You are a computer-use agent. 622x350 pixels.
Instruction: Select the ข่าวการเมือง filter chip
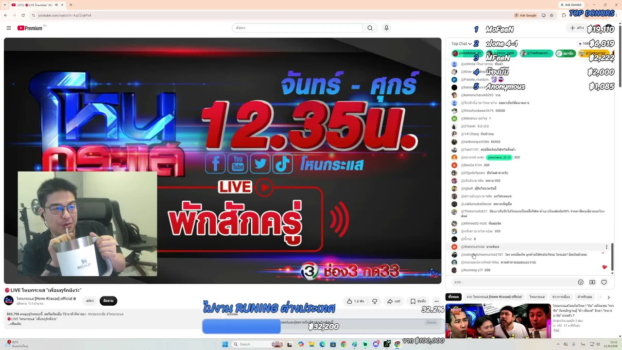click(561, 297)
